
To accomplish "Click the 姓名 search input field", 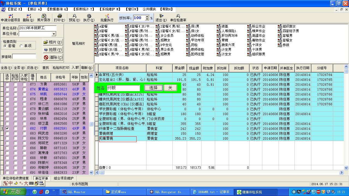I will (x=123, y=88).
